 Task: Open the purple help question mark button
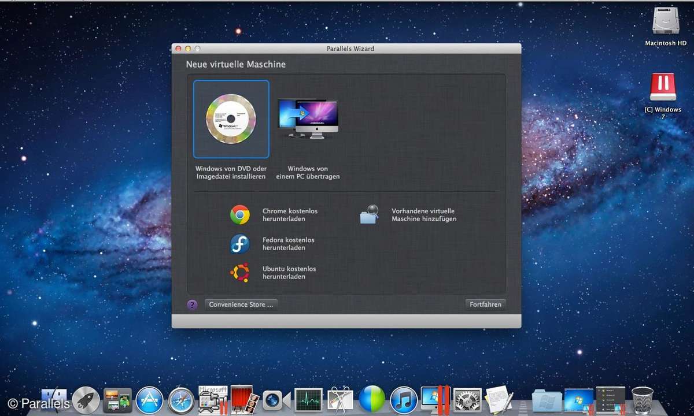click(x=192, y=304)
